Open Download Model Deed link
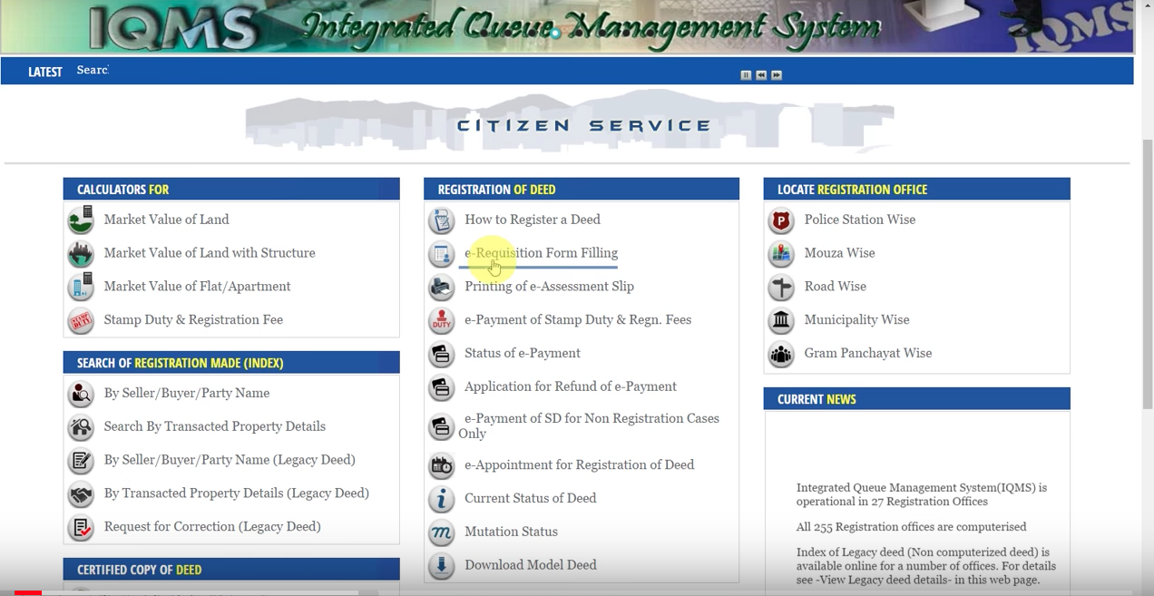This screenshot has width=1154, height=596. pyautogui.click(x=531, y=565)
